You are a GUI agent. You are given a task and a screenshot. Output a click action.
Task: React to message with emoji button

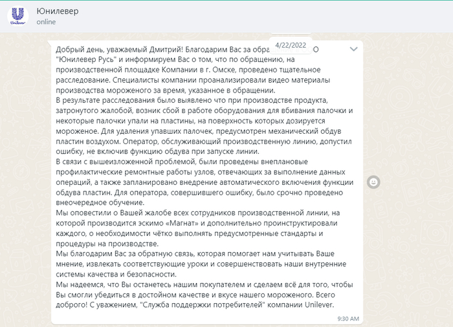click(373, 182)
